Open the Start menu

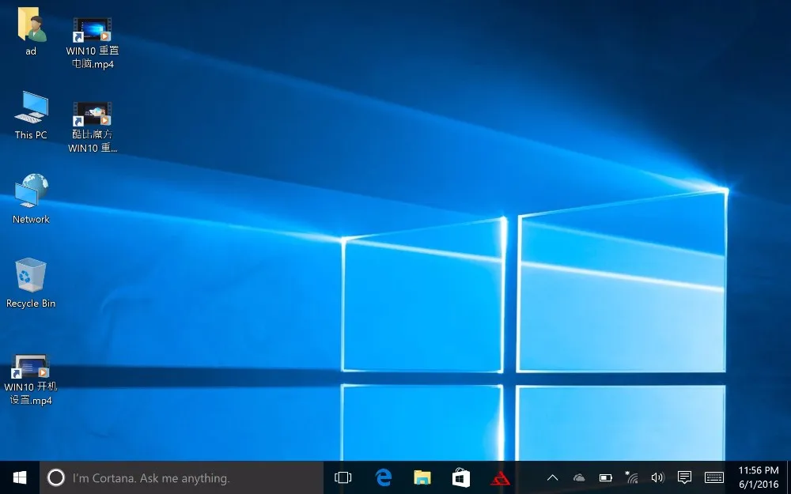(20, 477)
